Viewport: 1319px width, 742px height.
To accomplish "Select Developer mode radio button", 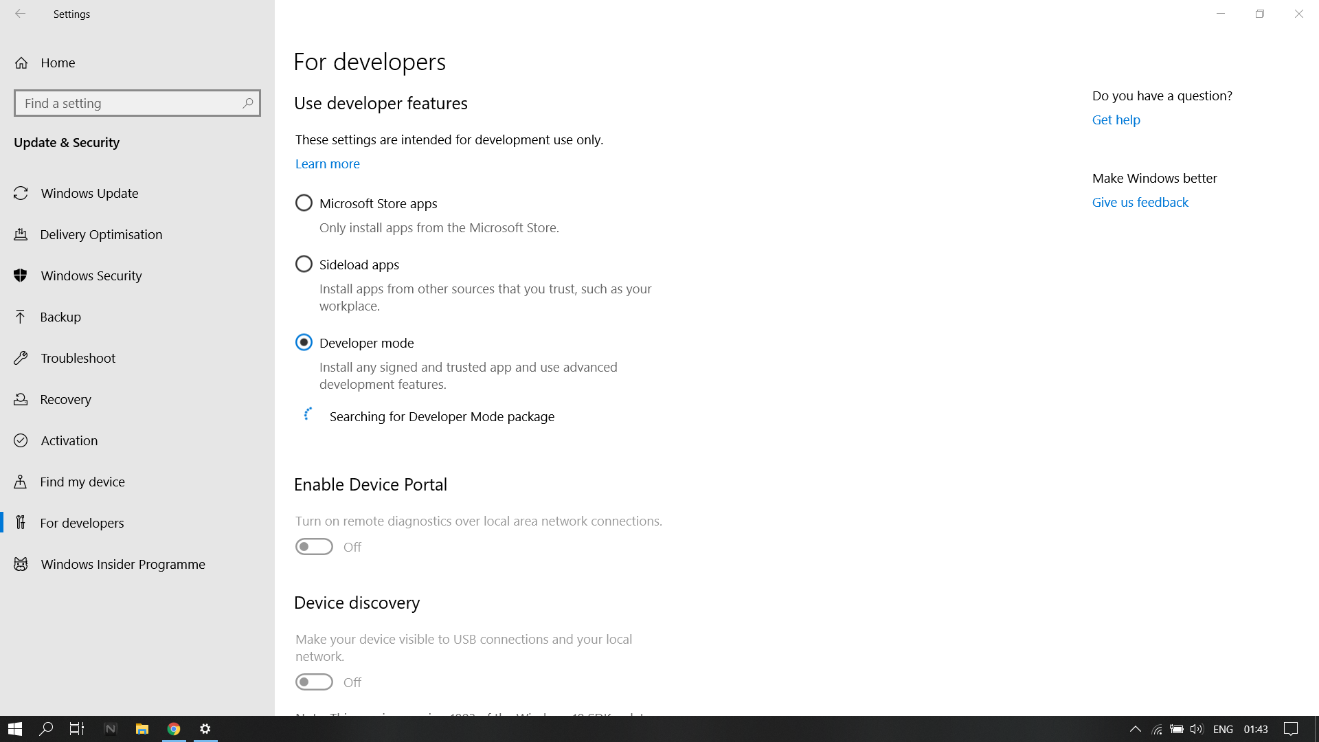I will (304, 342).
